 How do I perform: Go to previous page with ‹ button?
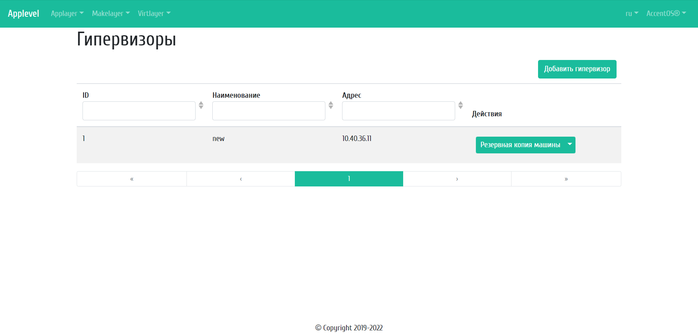pos(241,179)
